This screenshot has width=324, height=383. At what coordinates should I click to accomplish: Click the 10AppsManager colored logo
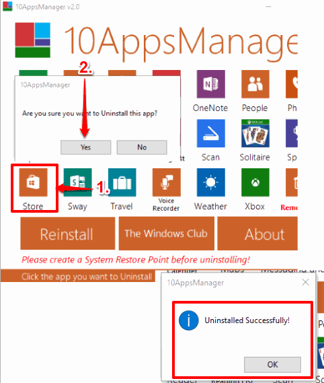[33, 40]
